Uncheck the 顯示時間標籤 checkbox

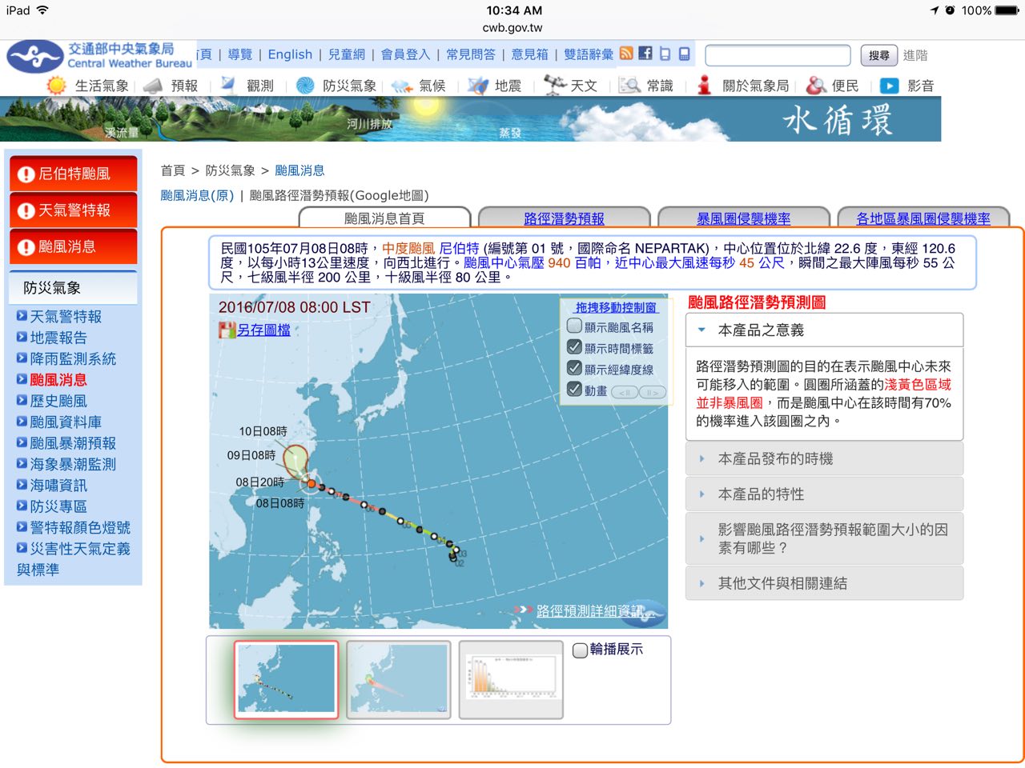pos(574,347)
